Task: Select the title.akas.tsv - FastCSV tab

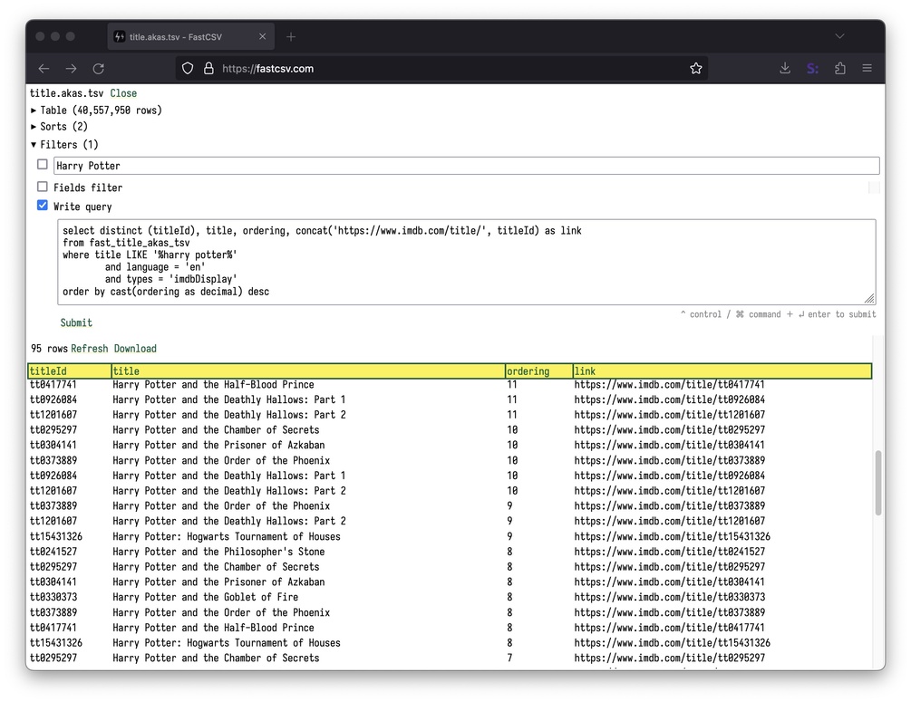Action: pos(190,36)
